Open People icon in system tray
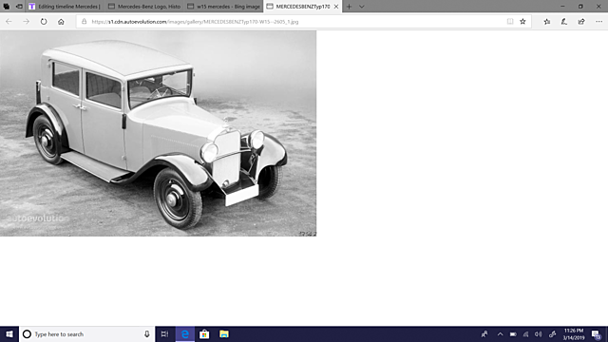 click(x=484, y=334)
